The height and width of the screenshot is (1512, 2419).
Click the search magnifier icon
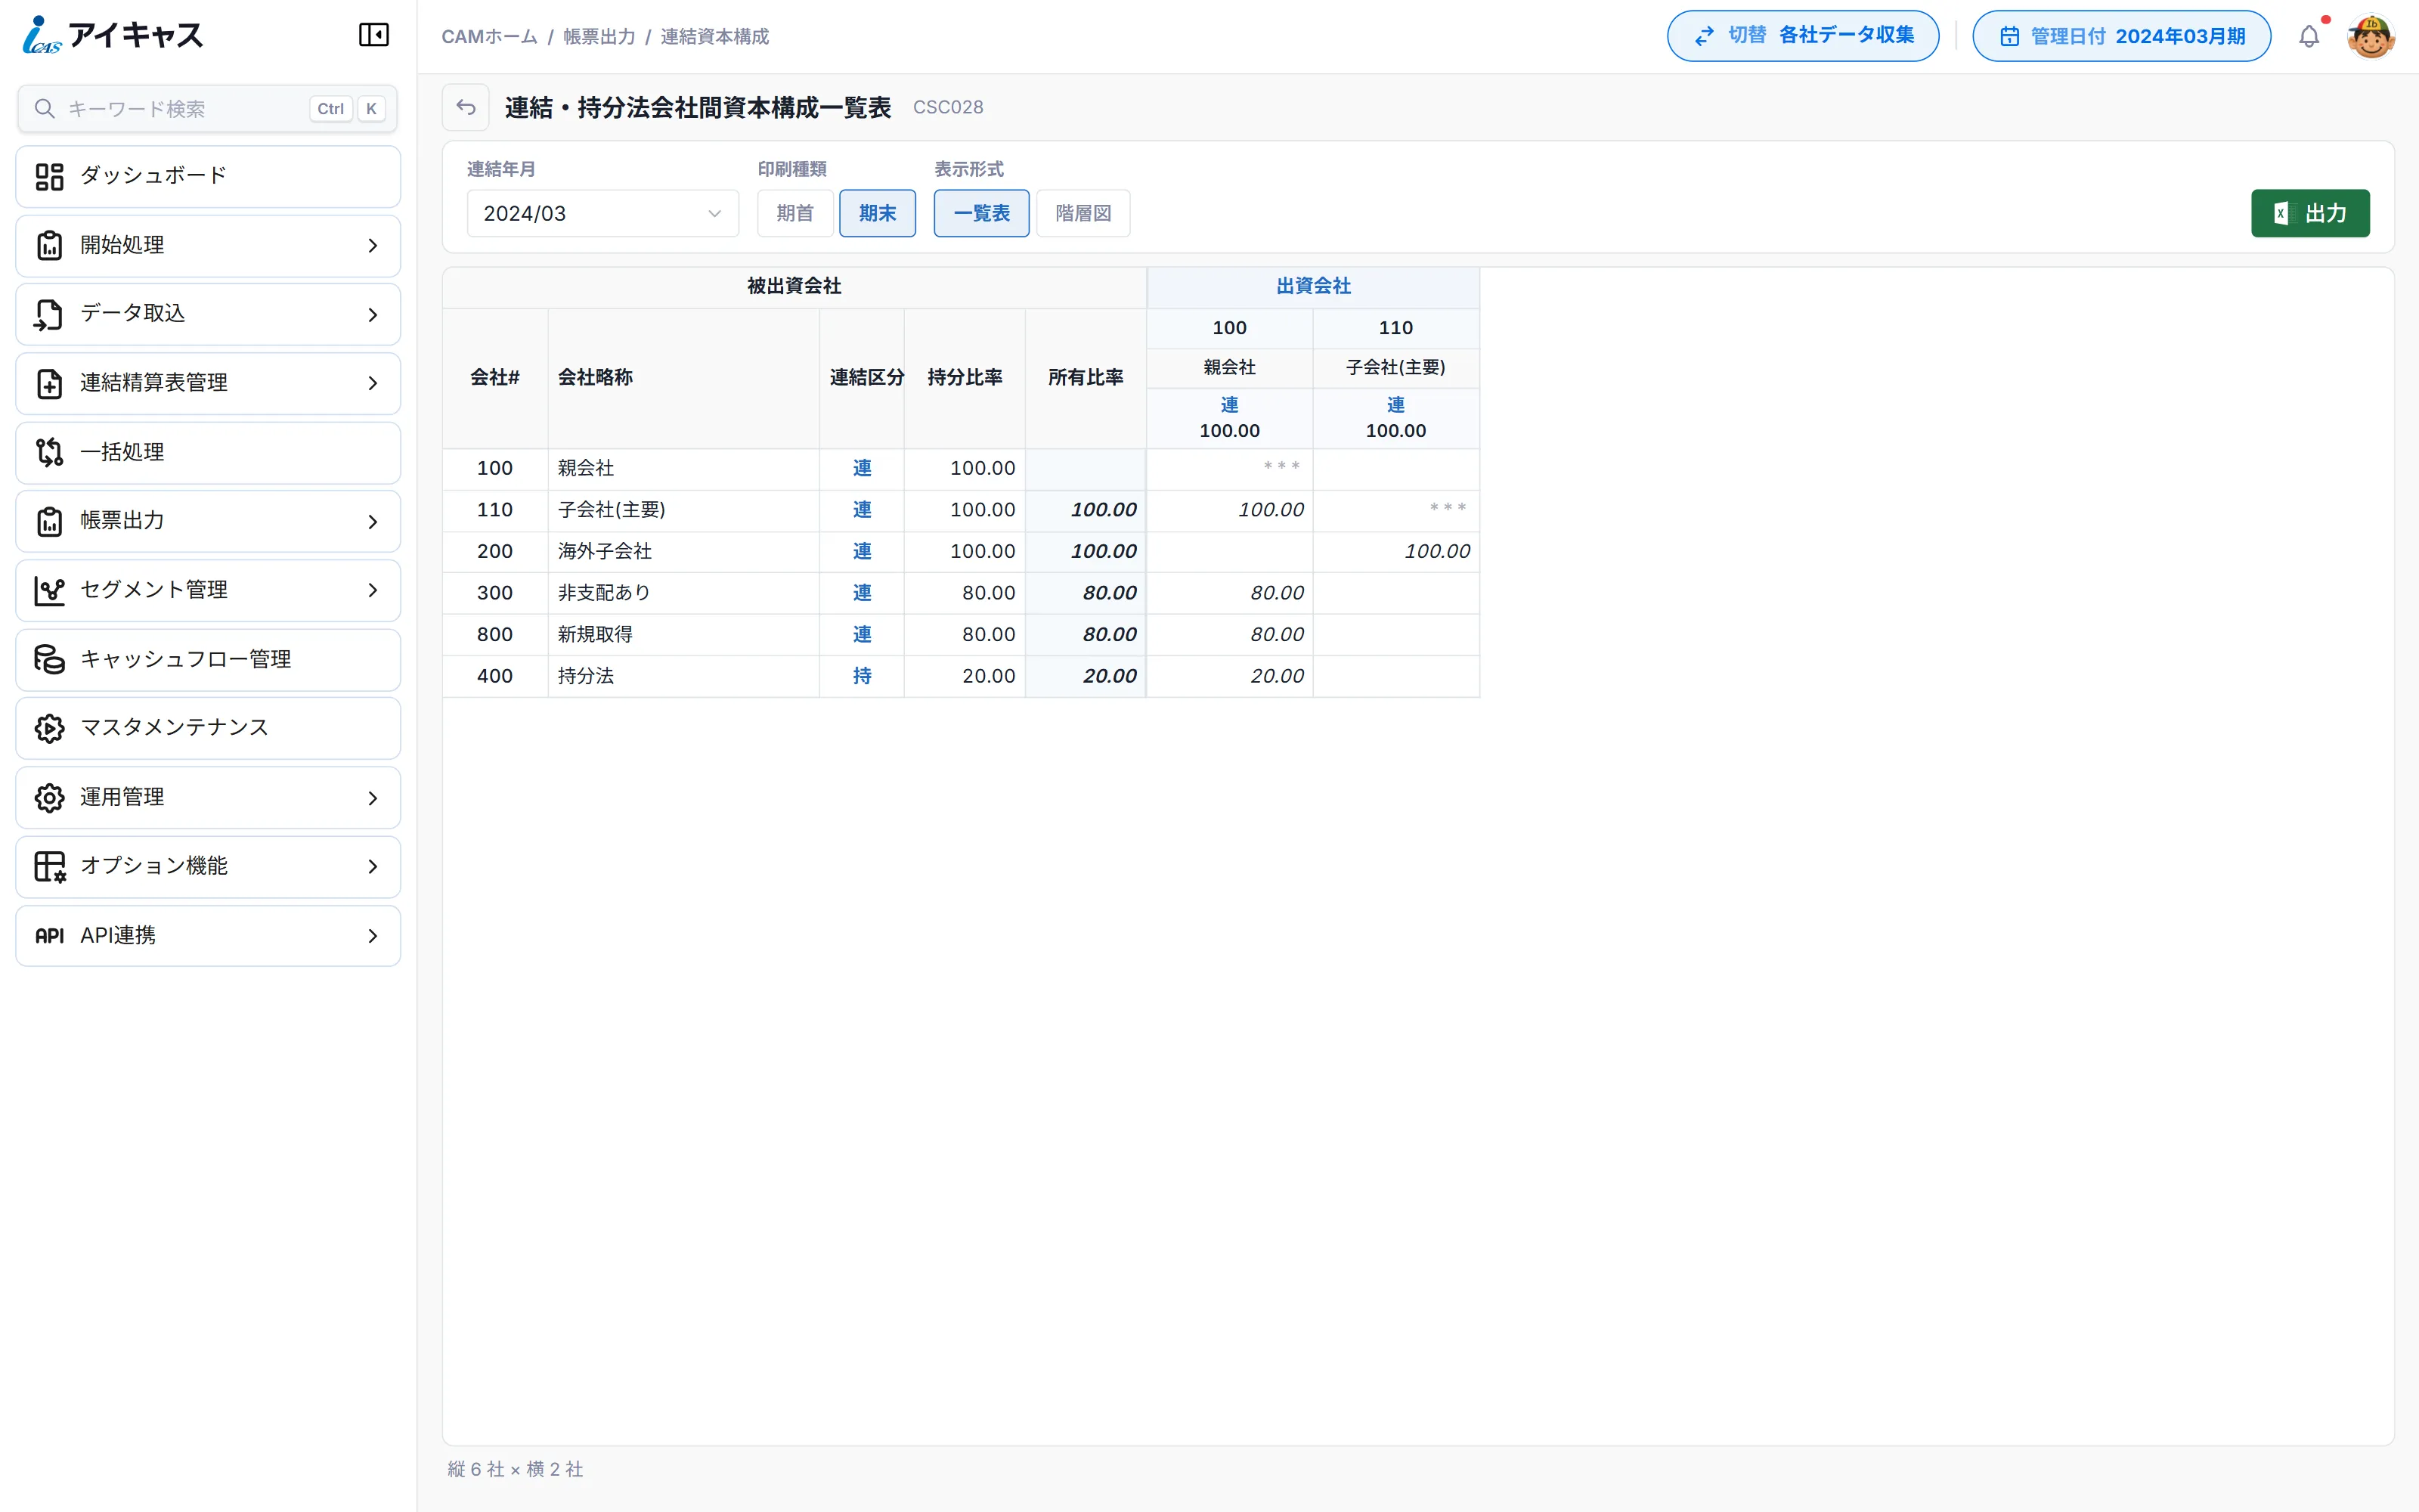point(44,108)
